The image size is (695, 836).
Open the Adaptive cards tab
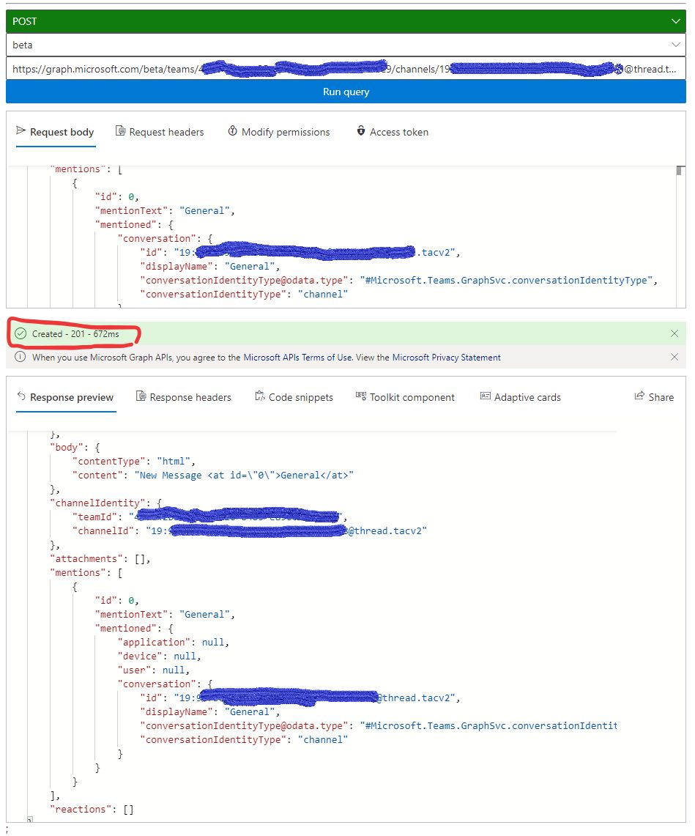pyautogui.click(x=521, y=397)
